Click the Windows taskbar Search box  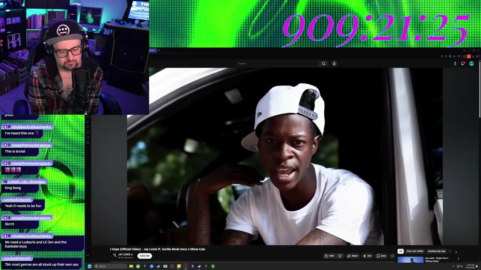[110, 266]
